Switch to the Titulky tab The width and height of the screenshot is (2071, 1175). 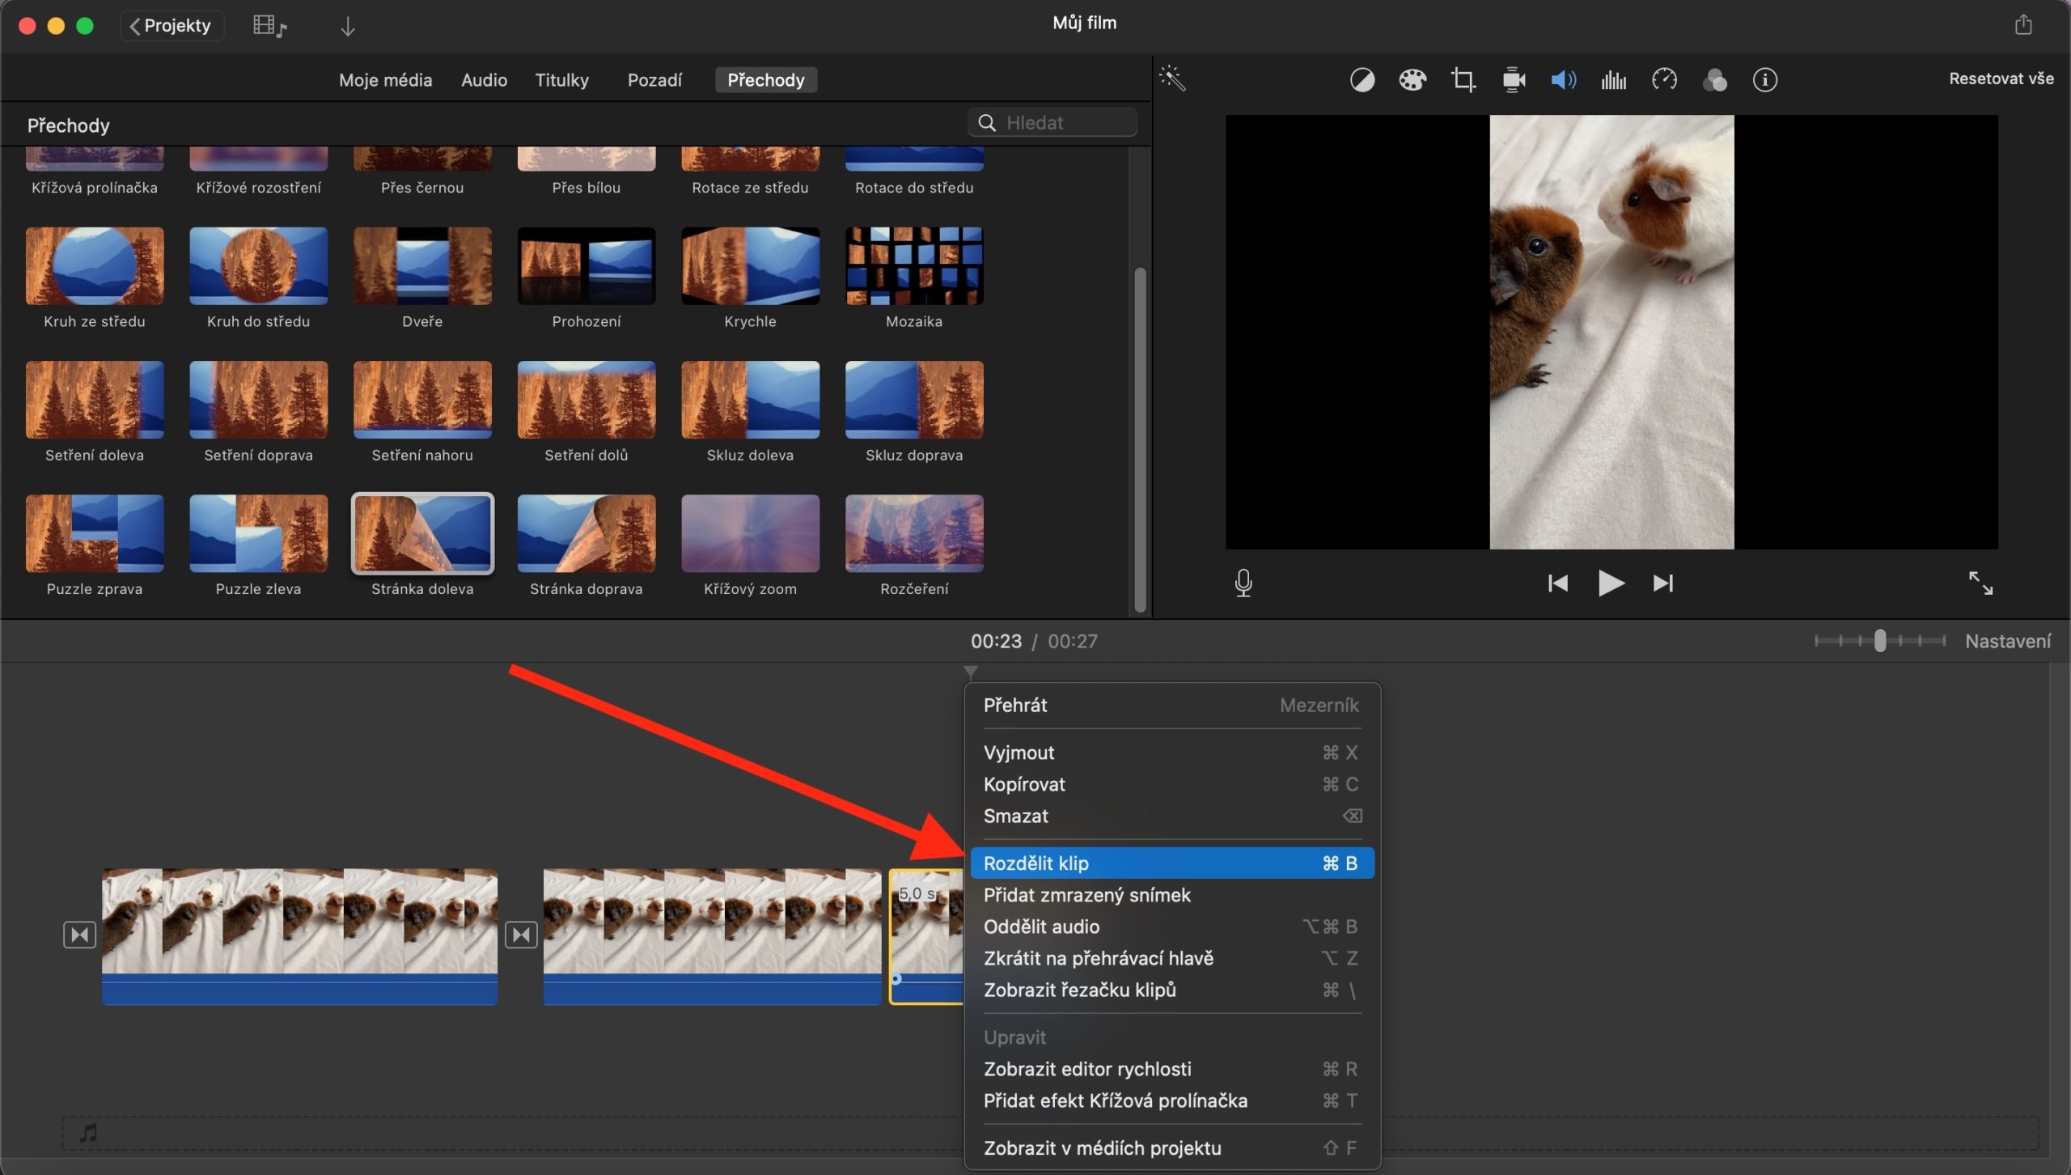click(x=561, y=79)
